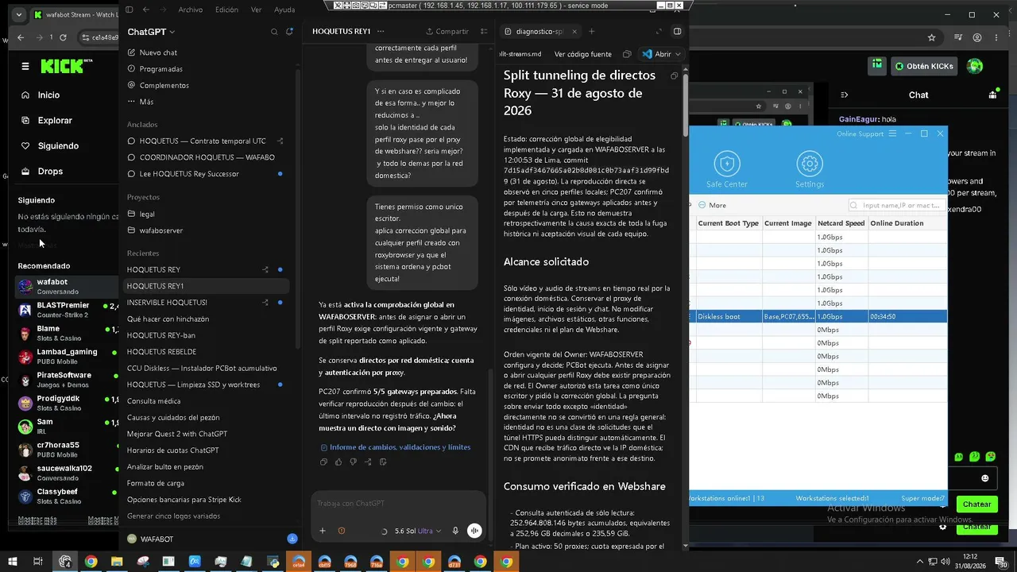Start voice mode round button
The image size is (1017, 572).
tap(474, 531)
